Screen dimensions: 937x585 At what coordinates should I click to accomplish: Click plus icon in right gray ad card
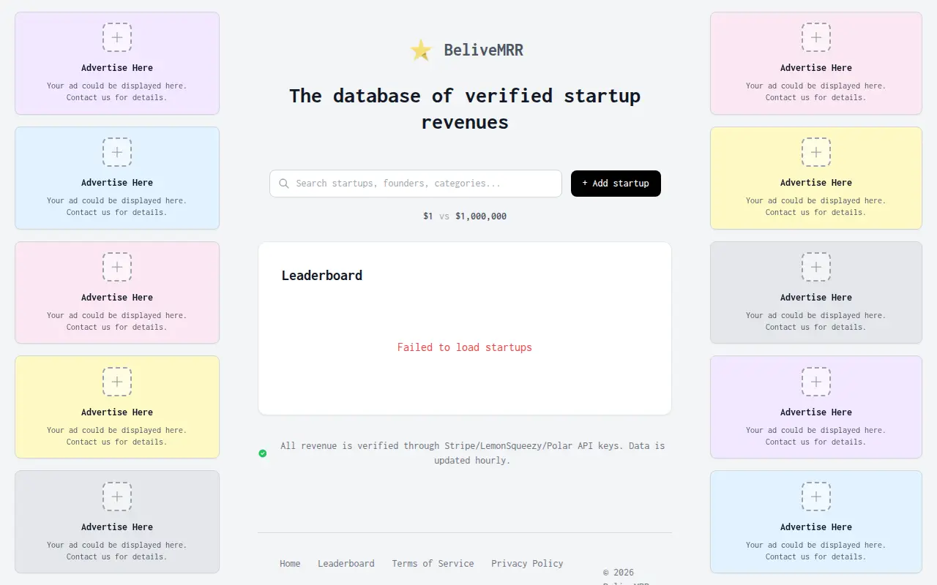pos(816,267)
